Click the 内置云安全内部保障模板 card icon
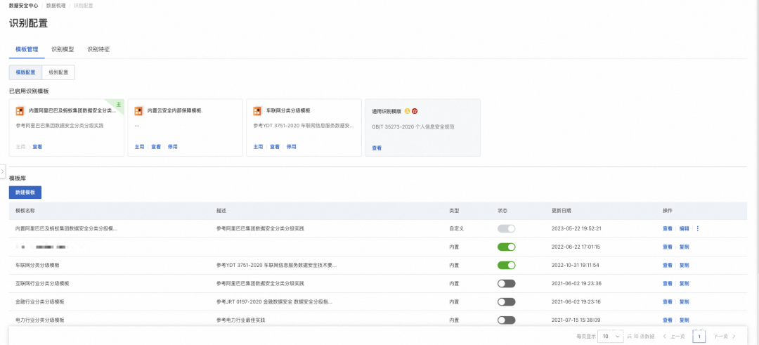This screenshot has width=759, height=345. point(138,111)
